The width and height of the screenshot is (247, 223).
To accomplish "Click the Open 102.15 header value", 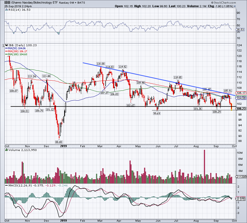I will [x=124, y=6].
